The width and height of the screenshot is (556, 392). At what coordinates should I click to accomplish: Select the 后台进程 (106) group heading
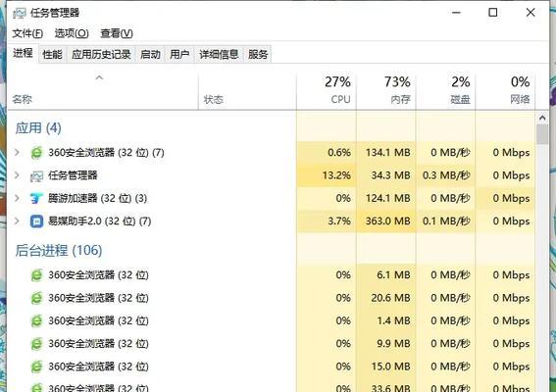[59, 251]
